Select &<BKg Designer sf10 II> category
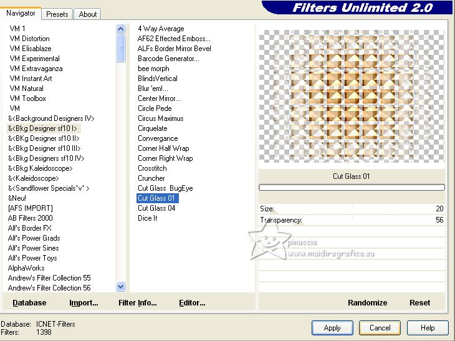Viewport: 455px width, 341px height. pos(44,138)
